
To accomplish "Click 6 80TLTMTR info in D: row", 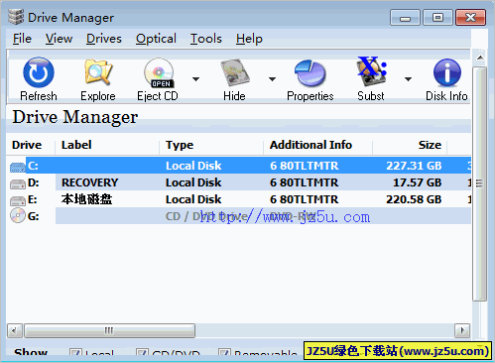I will 305,182.
